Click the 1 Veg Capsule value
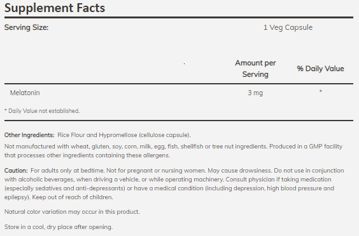359x236 pixels. [x=288, y=27]
